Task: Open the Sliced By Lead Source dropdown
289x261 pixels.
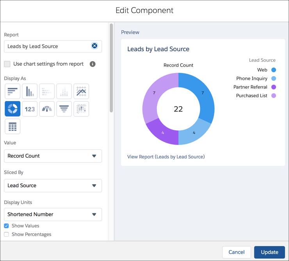Action: tap(53, 186)
